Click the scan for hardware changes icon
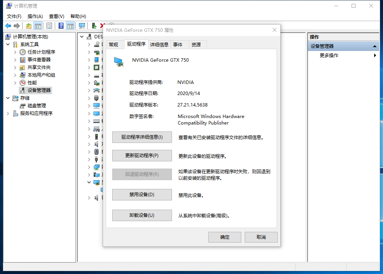 82,26
